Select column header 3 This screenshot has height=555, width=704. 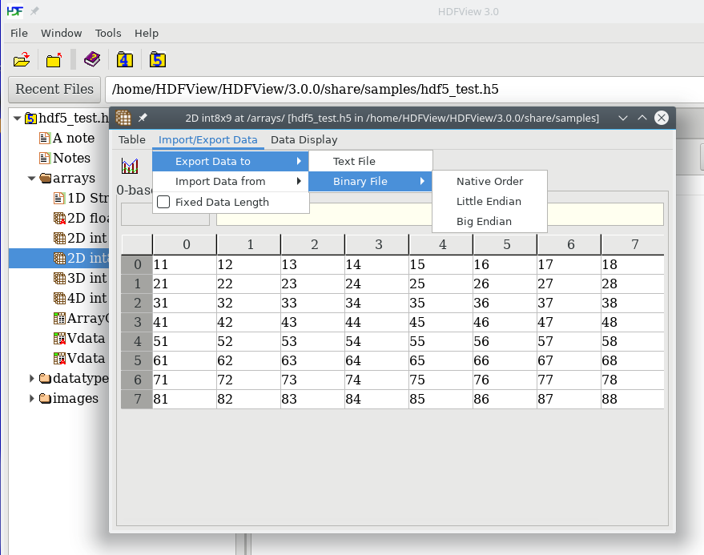376,244
